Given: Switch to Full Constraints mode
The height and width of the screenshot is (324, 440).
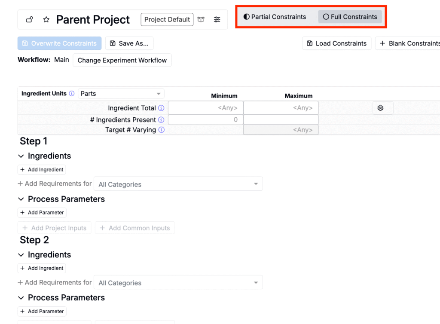Looking at the screenshot, I should click(350, 17).
